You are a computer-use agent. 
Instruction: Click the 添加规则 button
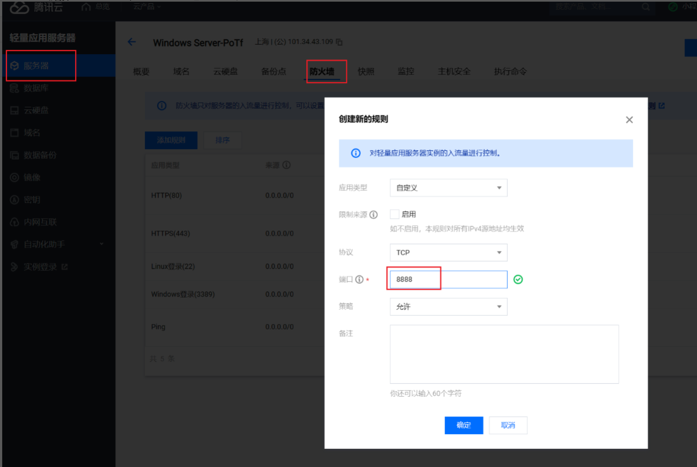click(170, 140)
